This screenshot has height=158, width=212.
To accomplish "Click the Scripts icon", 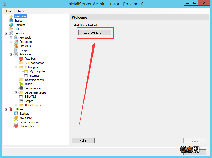I will click(x=21, y=101).
